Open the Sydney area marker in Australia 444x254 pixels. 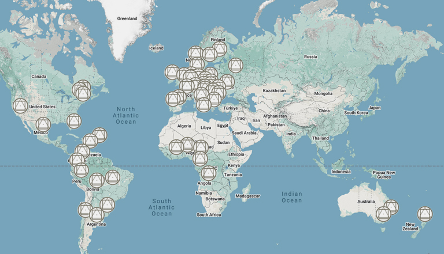(x=391, y=207)
